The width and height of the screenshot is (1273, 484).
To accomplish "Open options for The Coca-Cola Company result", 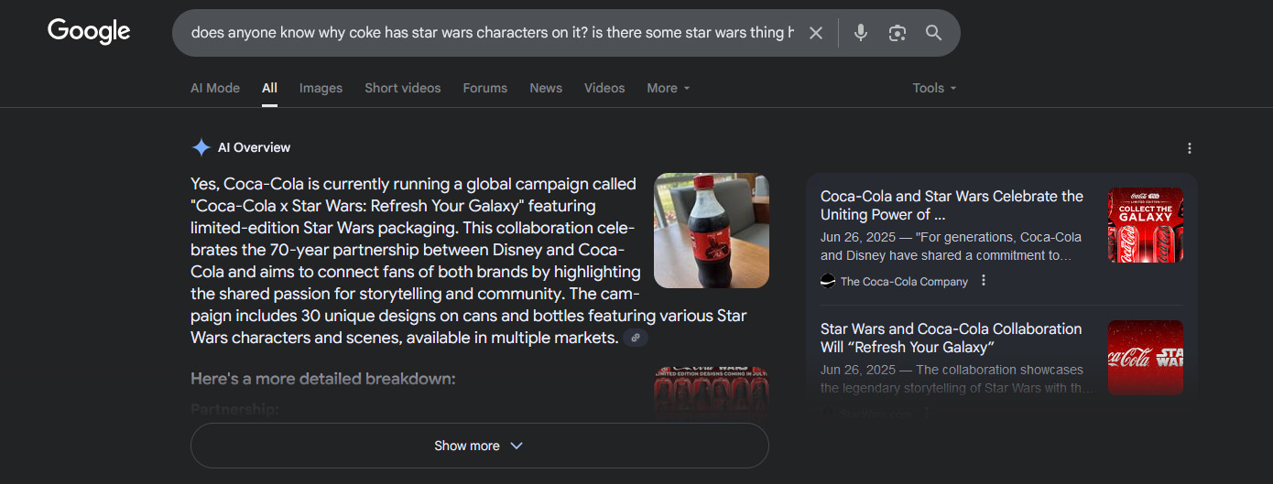I will pyautogui.click(x=984, y=281).
